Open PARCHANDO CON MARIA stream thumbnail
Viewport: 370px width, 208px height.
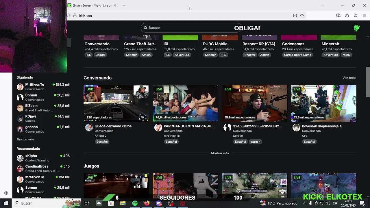185,103
